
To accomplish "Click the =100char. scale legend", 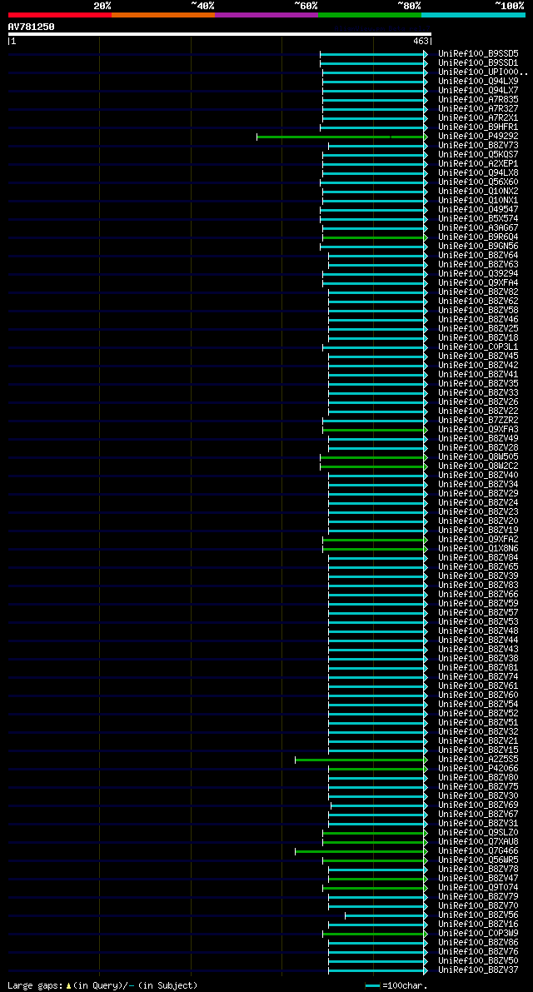I will coord(396,985).
